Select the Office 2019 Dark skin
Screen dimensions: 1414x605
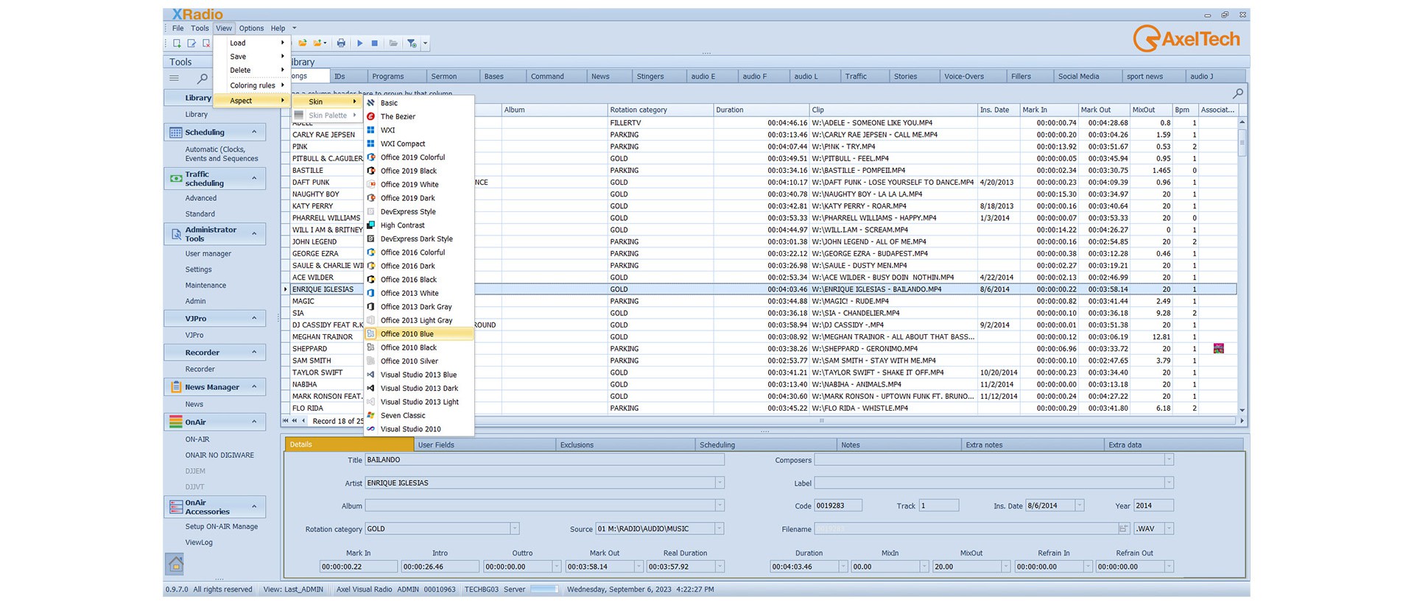coord(407,198)
